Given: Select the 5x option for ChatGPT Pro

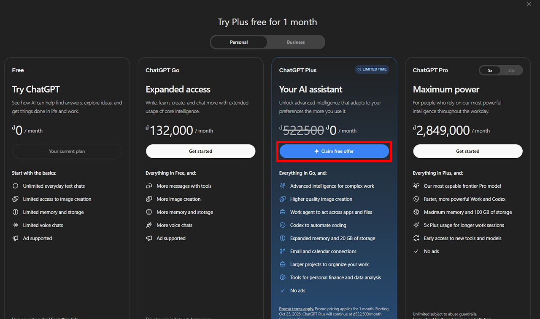Looking at the screenshot, I should (x=490, y=70).
